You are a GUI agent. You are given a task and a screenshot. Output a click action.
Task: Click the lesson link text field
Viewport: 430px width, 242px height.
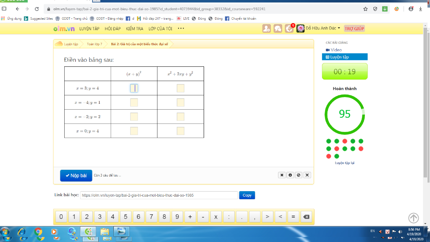point(159,195)
